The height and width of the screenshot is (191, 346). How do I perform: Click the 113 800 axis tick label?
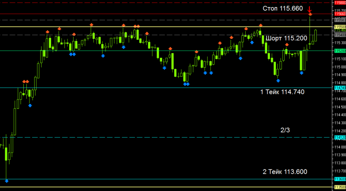[x=340, y=163]
